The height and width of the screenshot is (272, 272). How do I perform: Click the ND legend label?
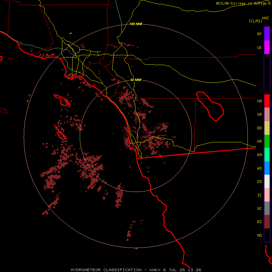[259, 235]
